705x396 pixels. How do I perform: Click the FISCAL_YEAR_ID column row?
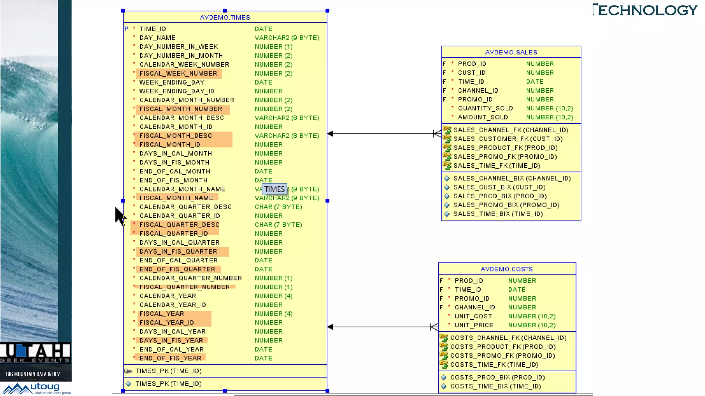click(167, 322)
